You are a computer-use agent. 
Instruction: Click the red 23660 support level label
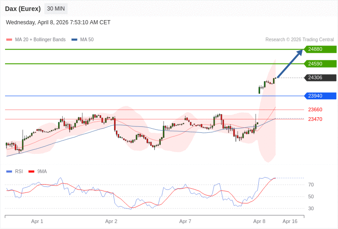pos(315,109)
